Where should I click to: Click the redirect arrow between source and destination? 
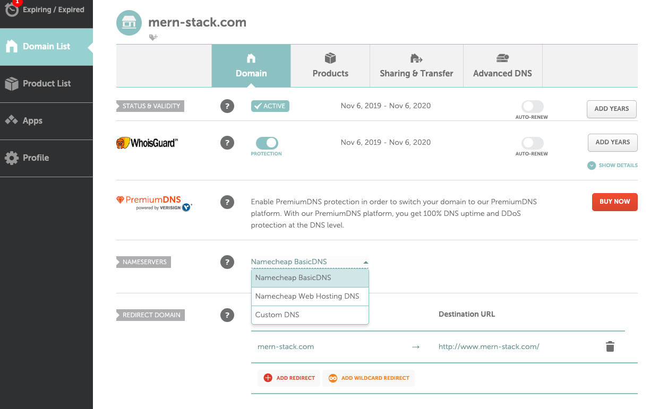[x=416, y=347]
